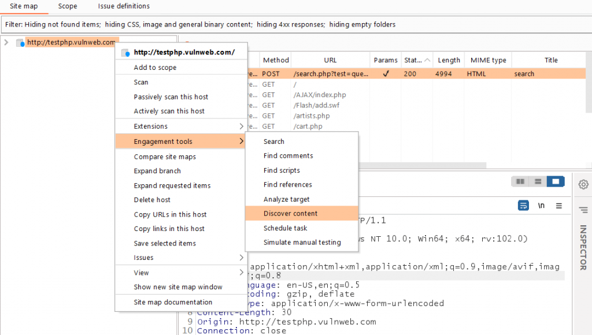Click the Connection: close header line
The image size is (592, 335).
(x=242, y=331)
